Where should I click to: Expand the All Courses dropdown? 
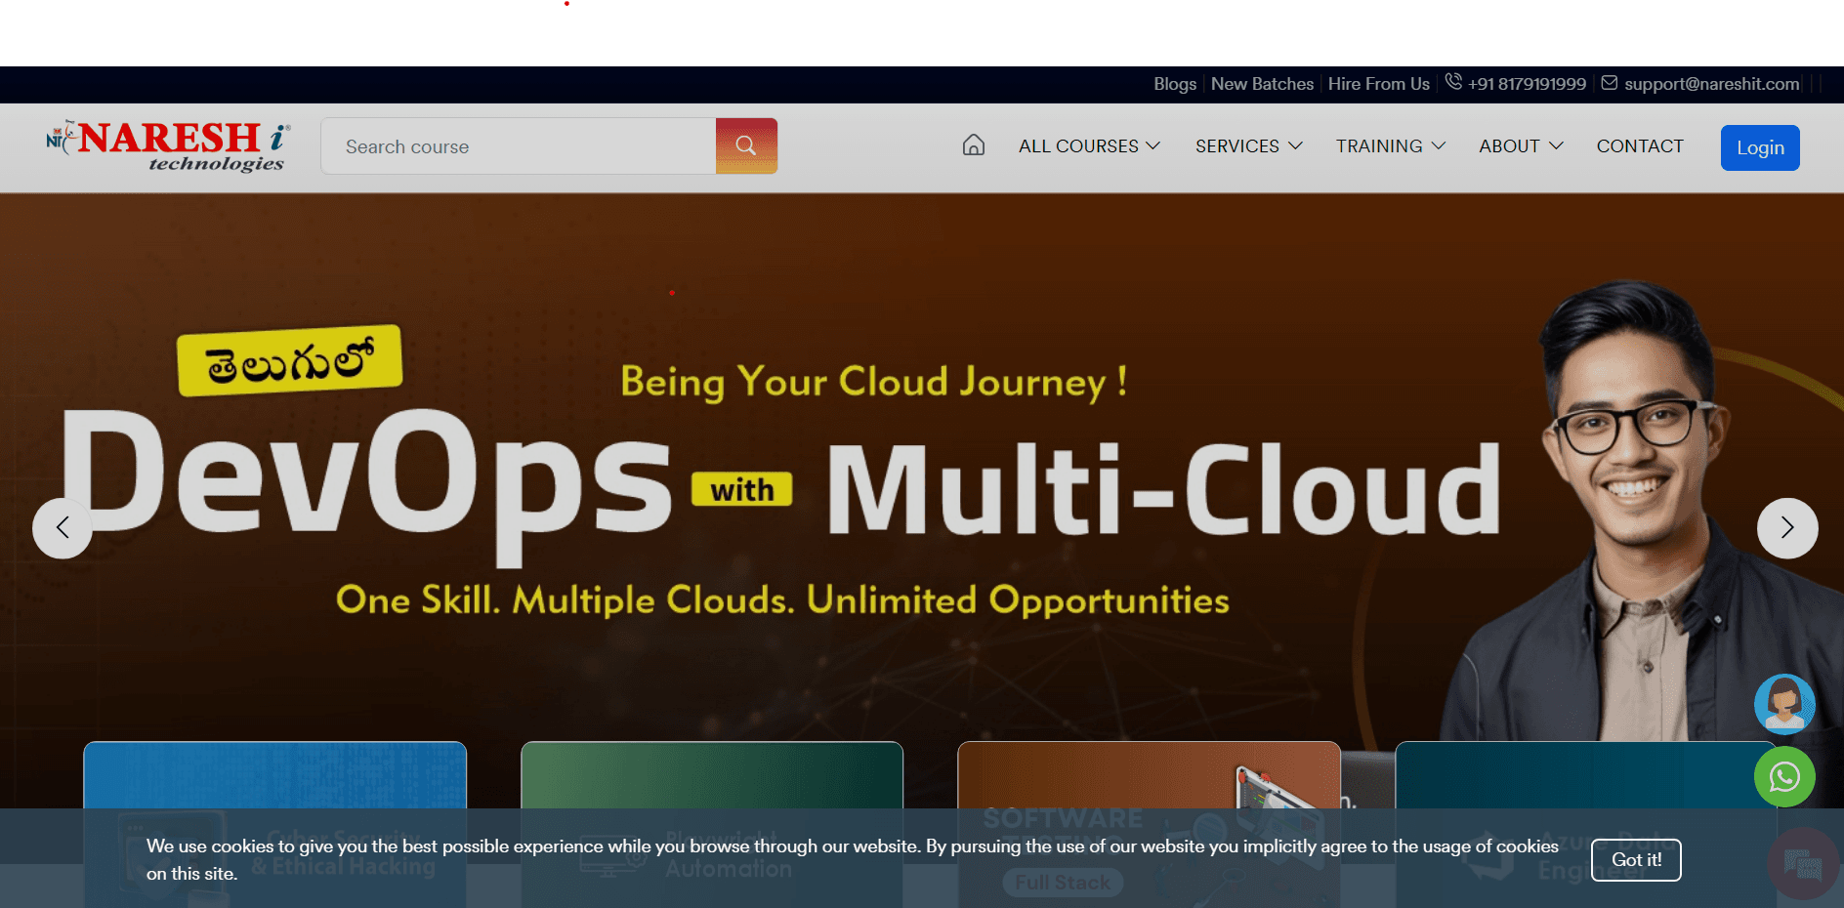tap(1088, 146)
